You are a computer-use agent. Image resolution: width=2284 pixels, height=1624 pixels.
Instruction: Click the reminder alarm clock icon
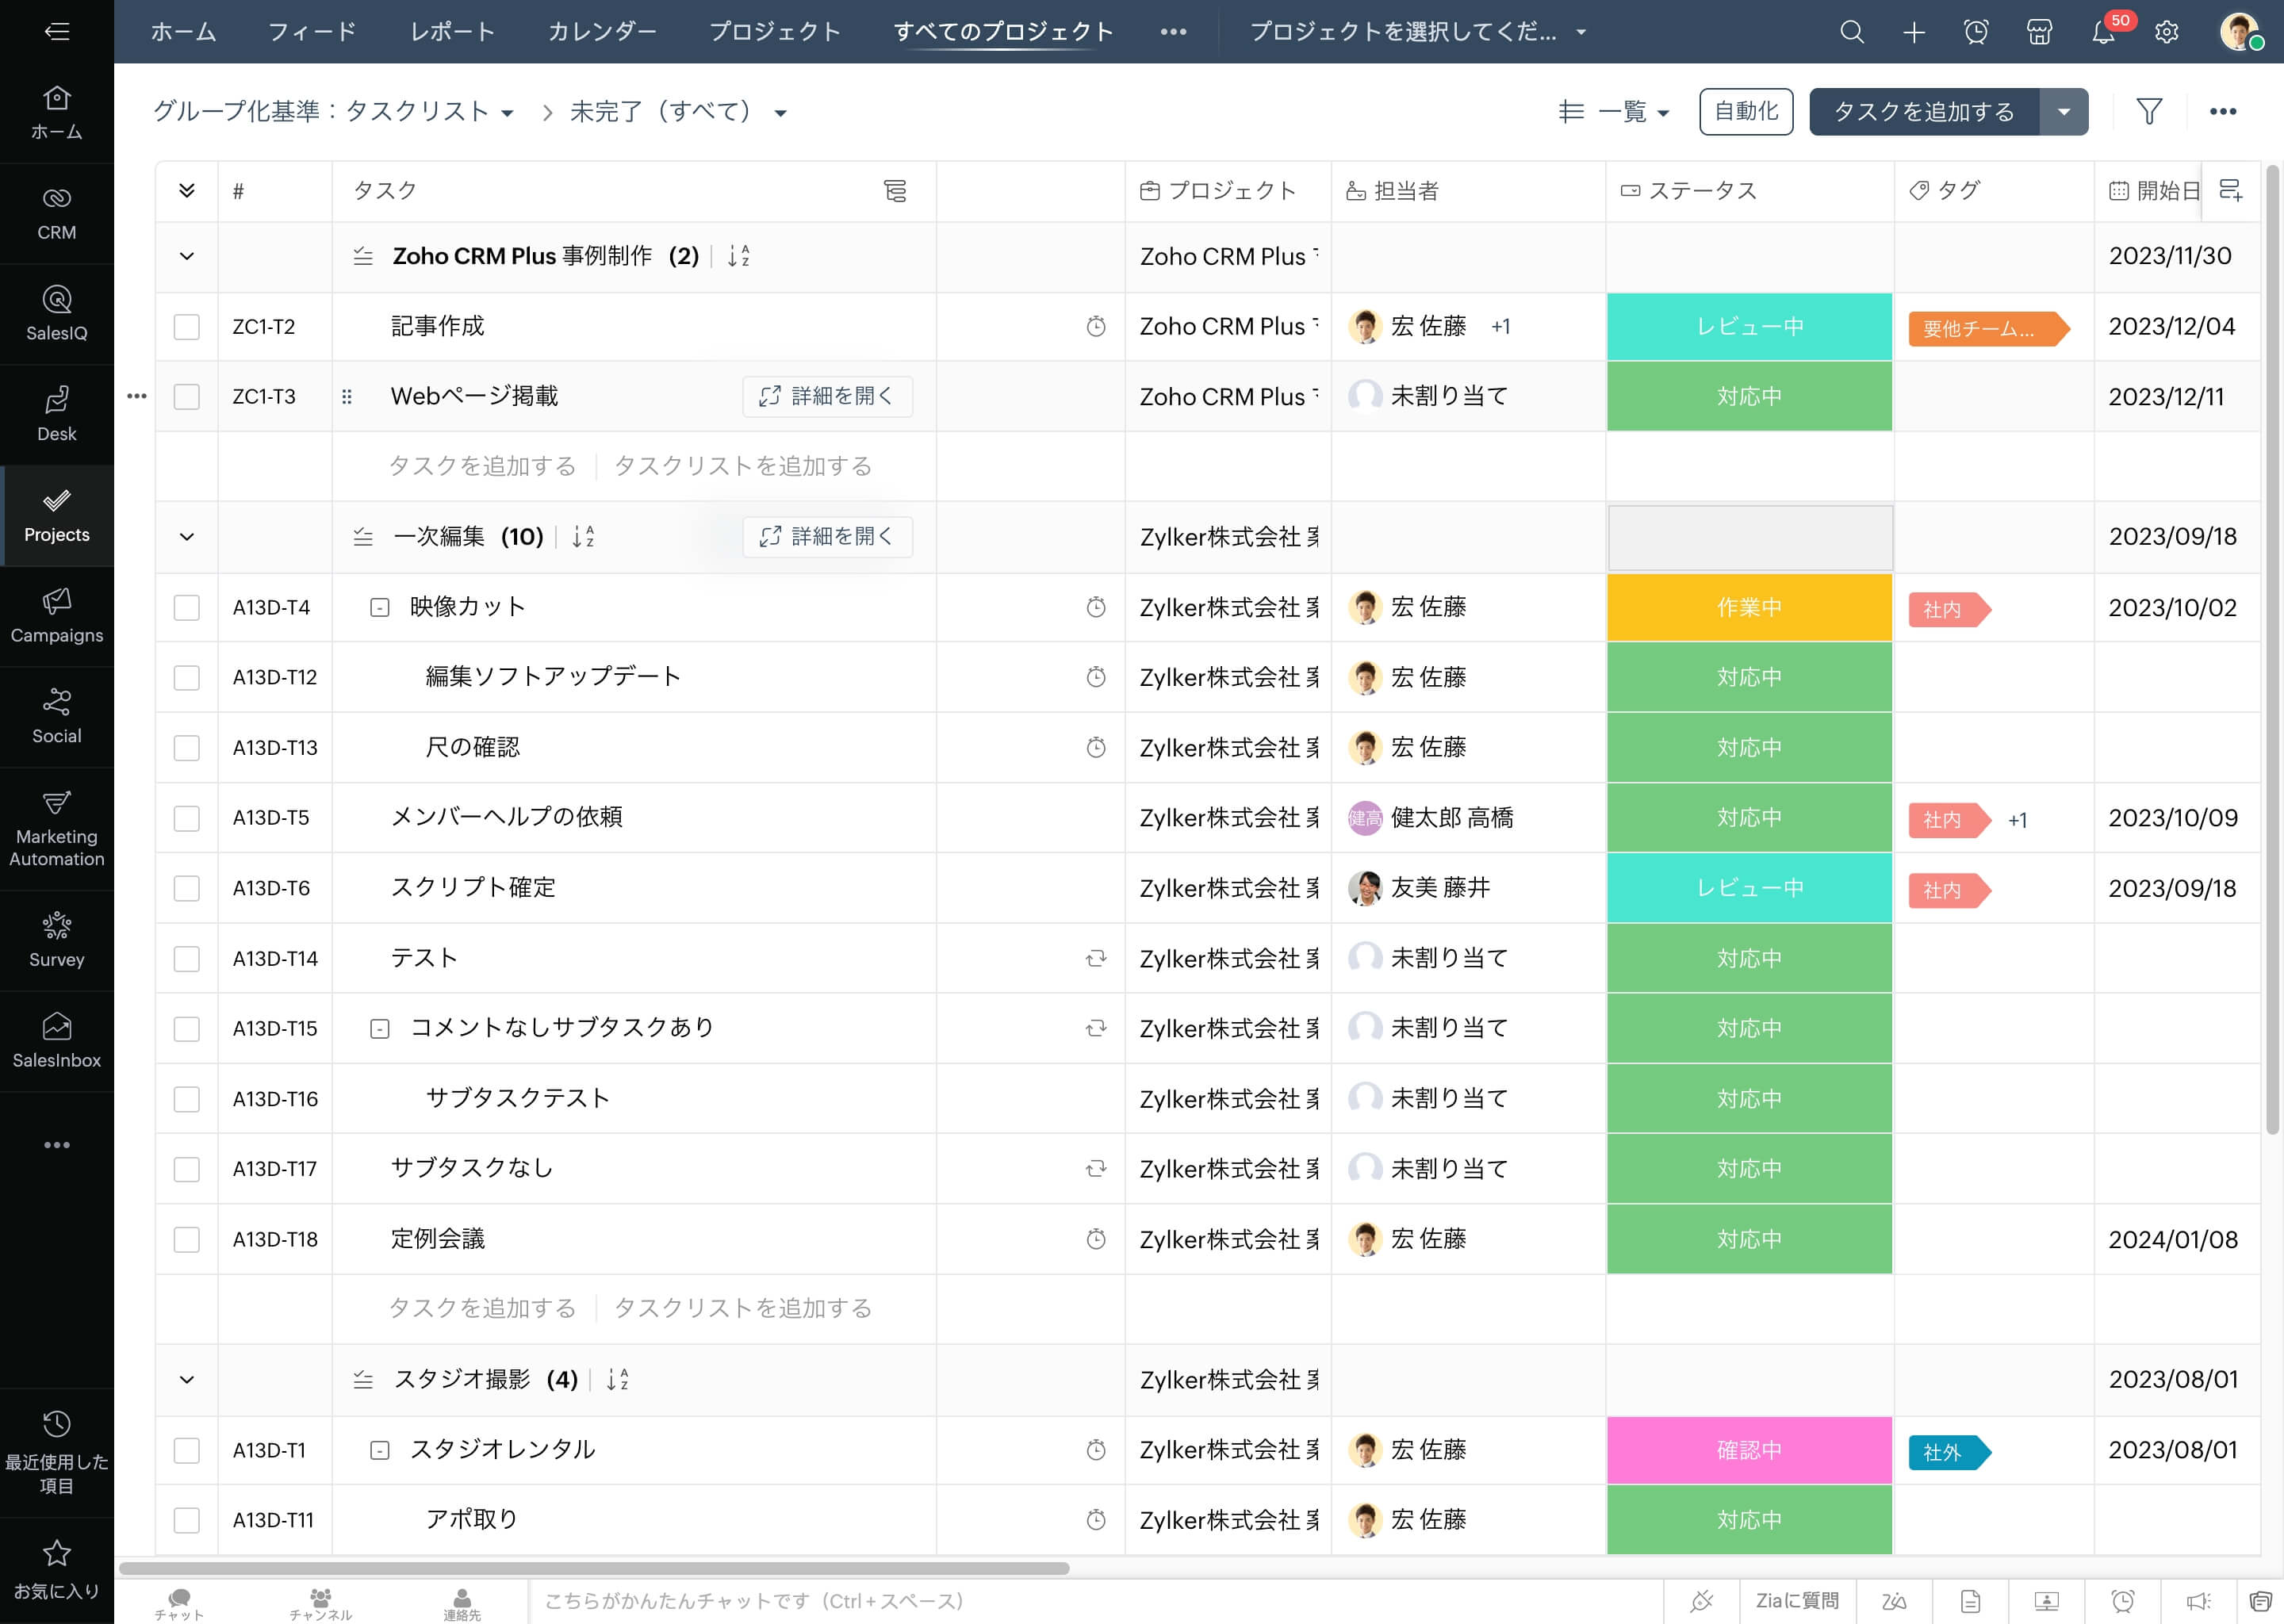[1976, 32]
